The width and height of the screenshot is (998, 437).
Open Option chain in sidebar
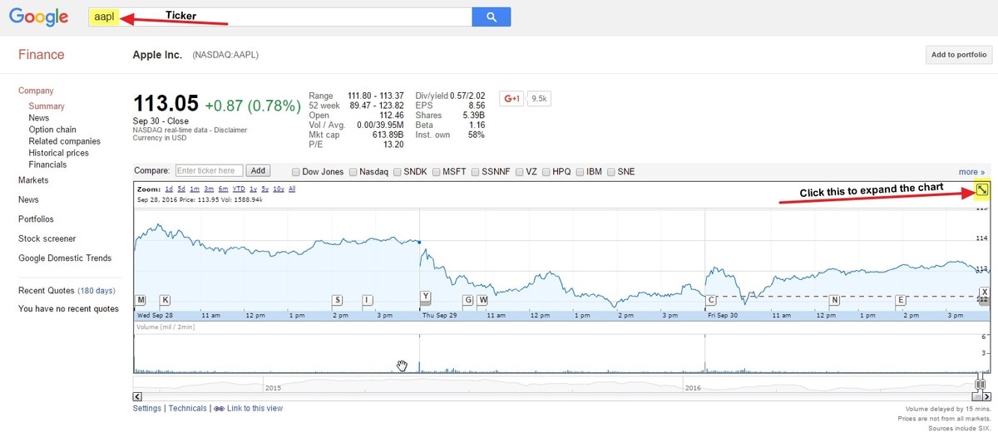(x=52, y=130)
